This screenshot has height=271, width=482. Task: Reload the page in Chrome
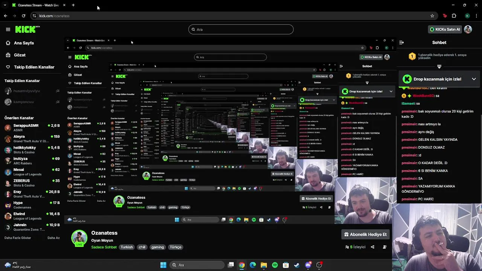pyautogui.click(x=23, y=16)
